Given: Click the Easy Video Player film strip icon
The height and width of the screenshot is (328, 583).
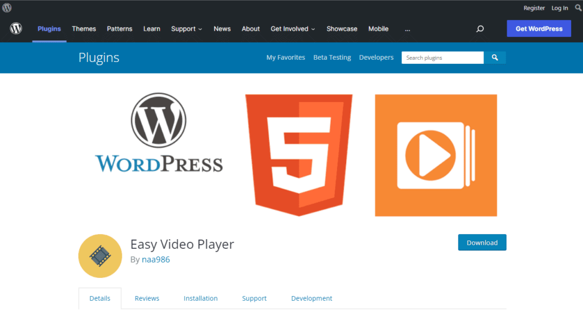Looking at the screenshot, I should (x=100, y=256).
